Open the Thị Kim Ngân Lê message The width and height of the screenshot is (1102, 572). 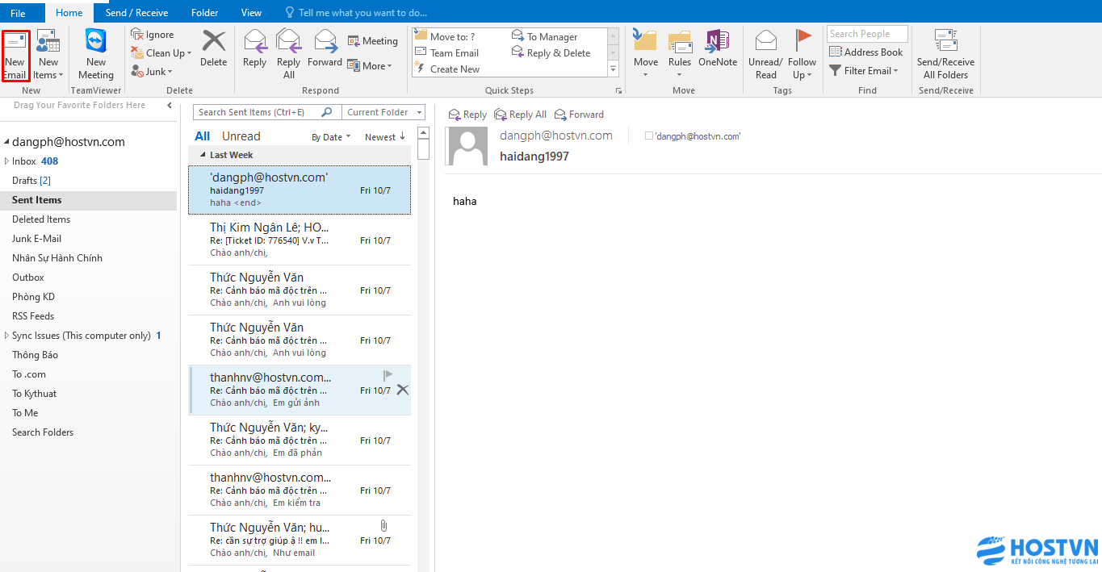pyautogui.click(x=300, y=240)
